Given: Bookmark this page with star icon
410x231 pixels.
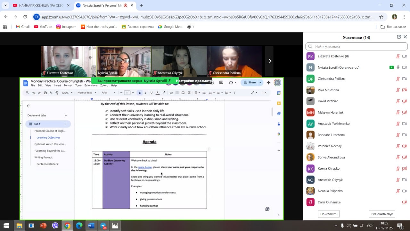Looking at the screenshot, I should [381, 17].
